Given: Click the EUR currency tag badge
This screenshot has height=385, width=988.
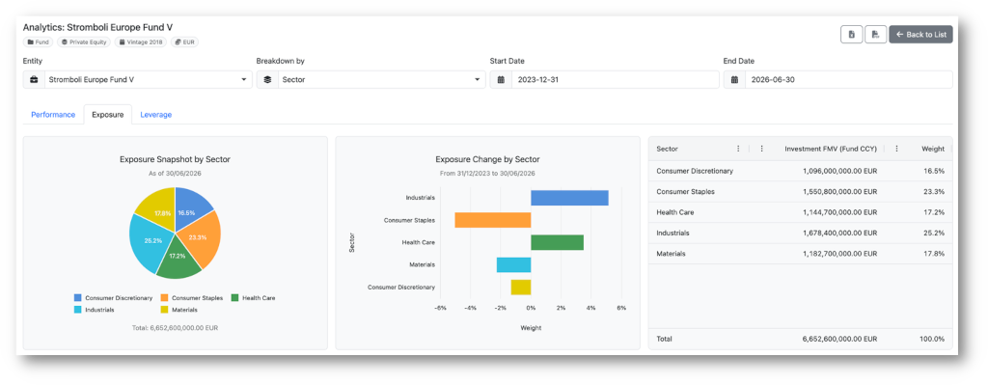Looking at the screenshot, I should [184, 42].
